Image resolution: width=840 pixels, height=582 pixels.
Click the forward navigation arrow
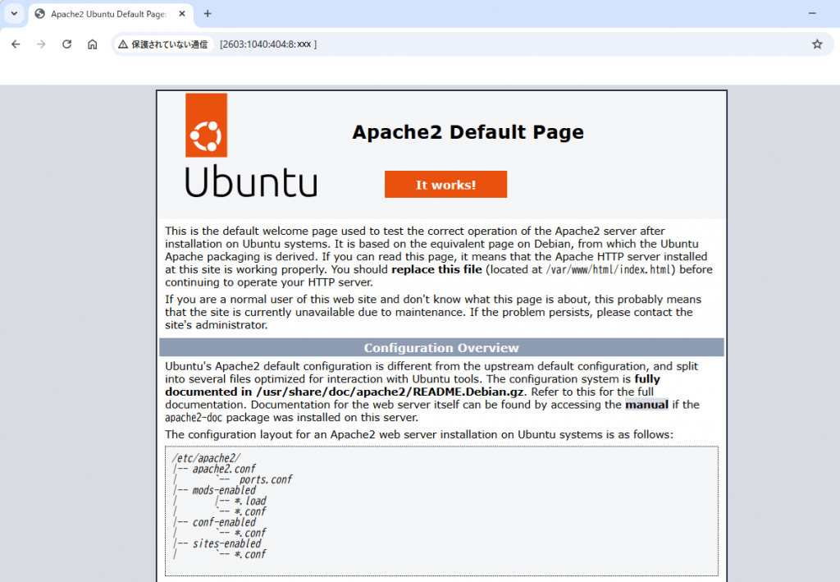41,44
